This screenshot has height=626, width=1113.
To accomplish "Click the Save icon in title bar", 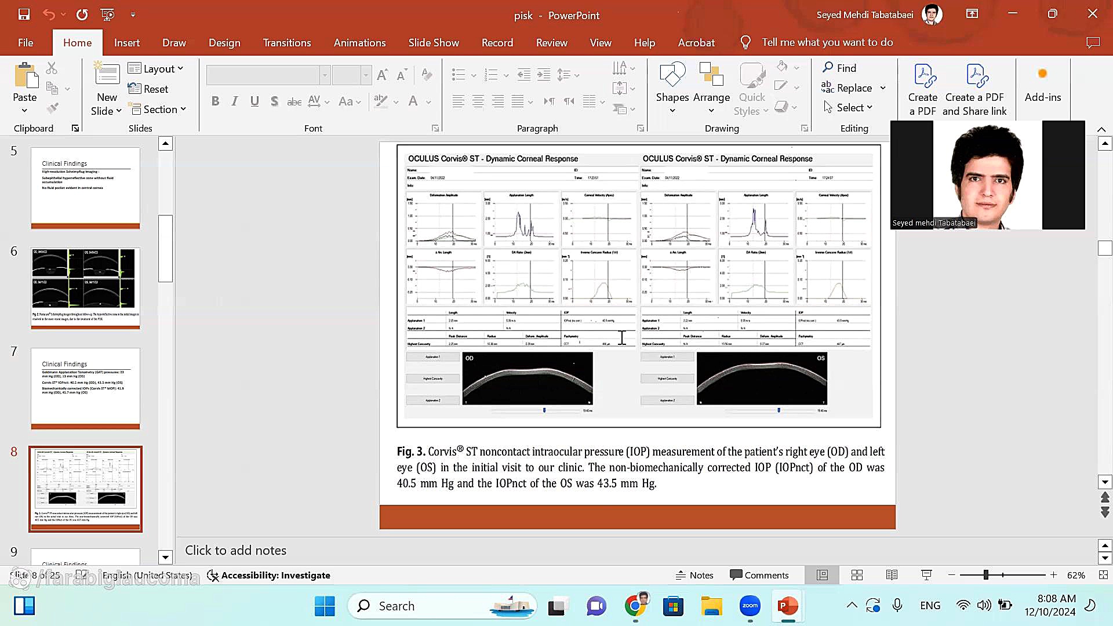I will point(24,14).
